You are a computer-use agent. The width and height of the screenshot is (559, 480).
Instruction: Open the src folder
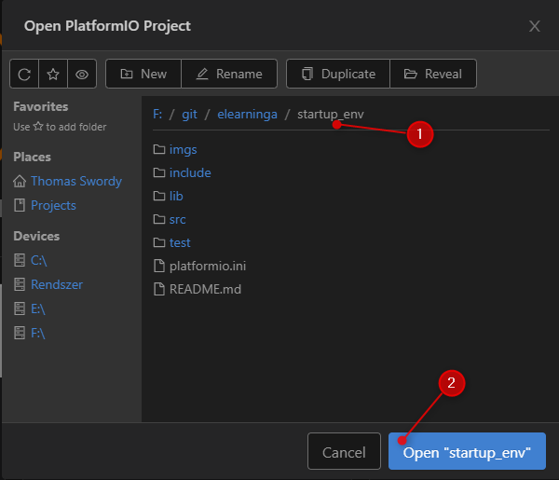pos(178,219)
